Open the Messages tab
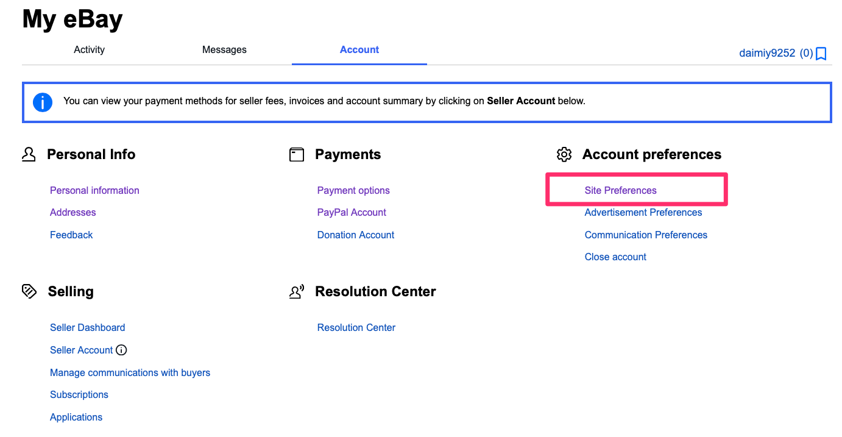Viewport: 842px width, 437px height. point(224,50)
